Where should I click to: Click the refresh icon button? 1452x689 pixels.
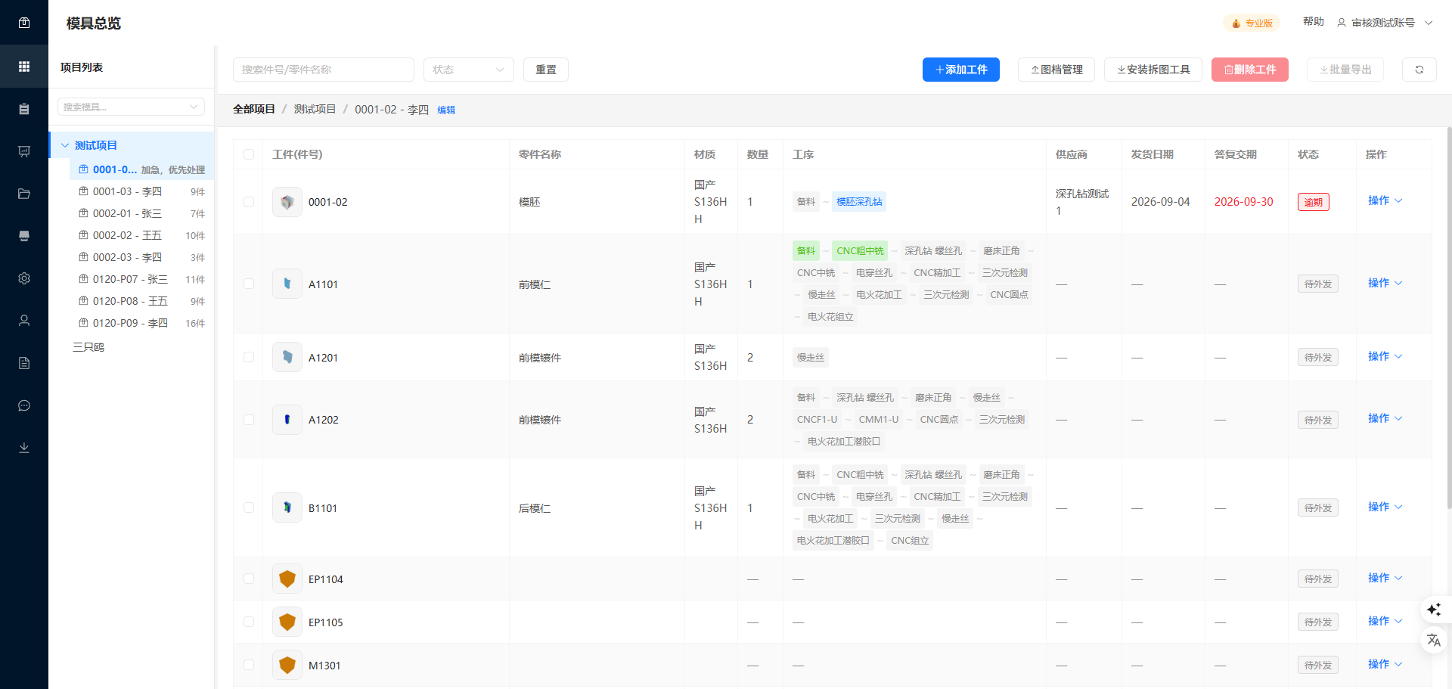(1419, 70)
